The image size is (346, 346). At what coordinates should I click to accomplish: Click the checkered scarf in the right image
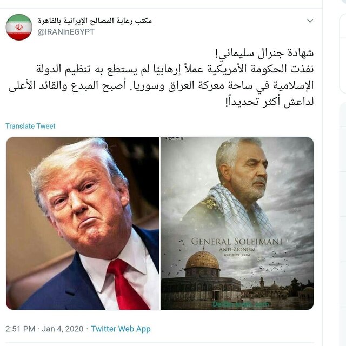click(241, 212)
